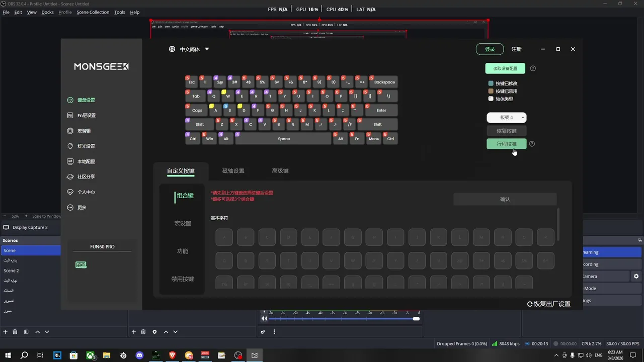Click 确认 confirm button
This screenshot has height=362, width=644.
pos(505,199)
